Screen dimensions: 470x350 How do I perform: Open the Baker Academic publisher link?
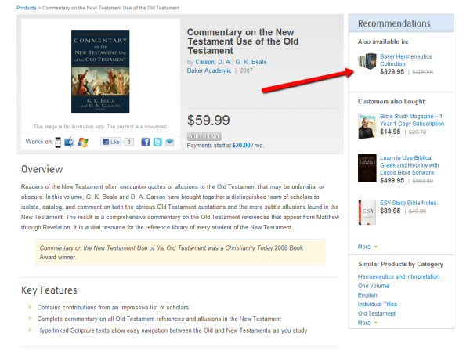tap(209, 70)
